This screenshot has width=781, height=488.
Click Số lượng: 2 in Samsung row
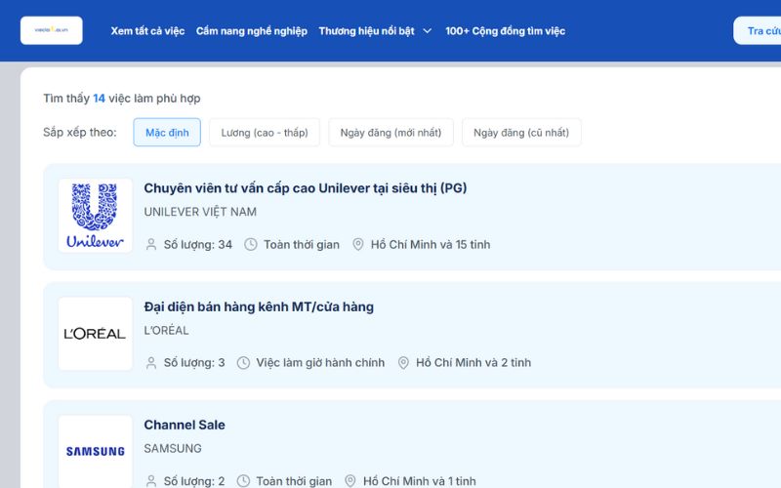click(194, 481)
